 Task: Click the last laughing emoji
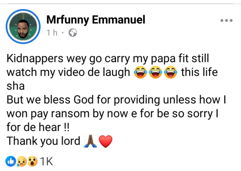click(x=169, y=73)
